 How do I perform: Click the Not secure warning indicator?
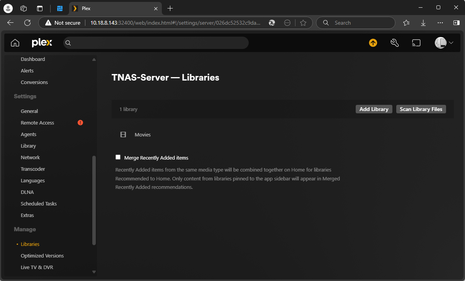(x=63, y=23)
